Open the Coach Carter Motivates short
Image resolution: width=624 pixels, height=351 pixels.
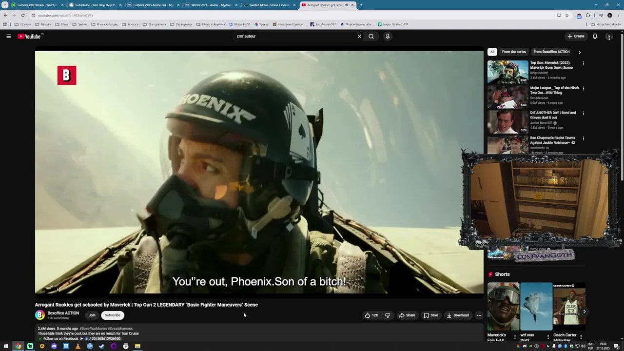click(569, 307)
